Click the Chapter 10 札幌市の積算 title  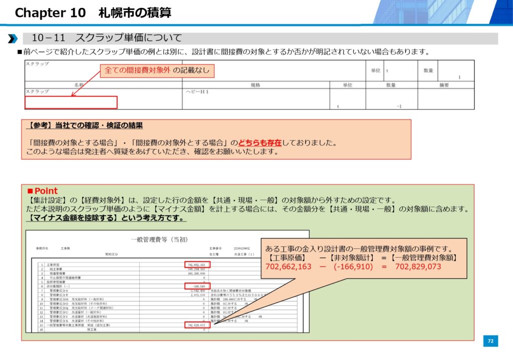(93, 12)
